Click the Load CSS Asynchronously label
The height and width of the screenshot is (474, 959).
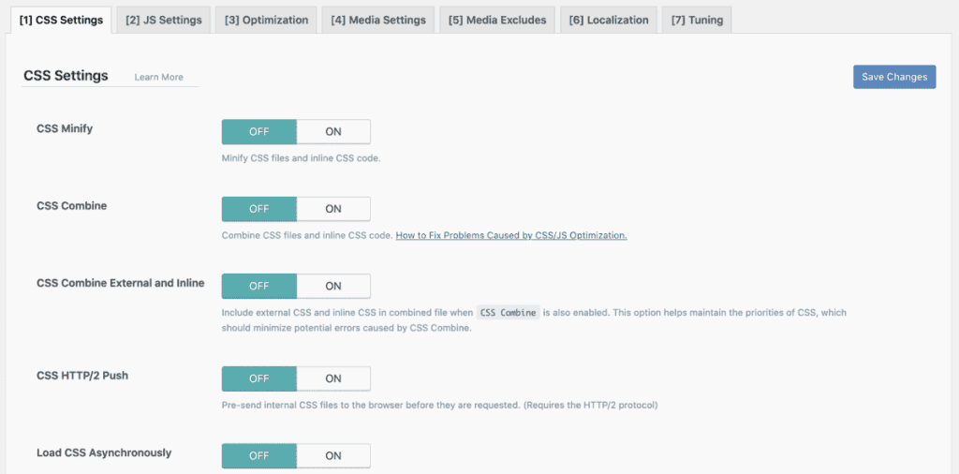pyautogui.click(x=104, y=452)
